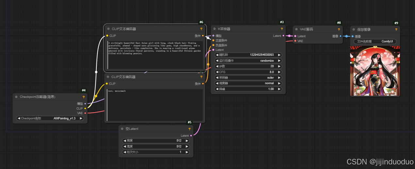Open help for the 空Latent node
Viewport: 415px width, 169px height.
(x=189, y=129)
